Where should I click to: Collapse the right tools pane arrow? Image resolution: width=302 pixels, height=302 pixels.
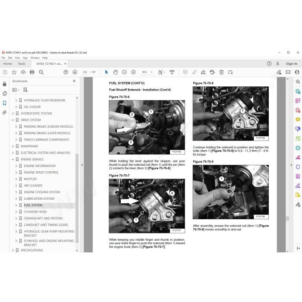pos(291,165)
